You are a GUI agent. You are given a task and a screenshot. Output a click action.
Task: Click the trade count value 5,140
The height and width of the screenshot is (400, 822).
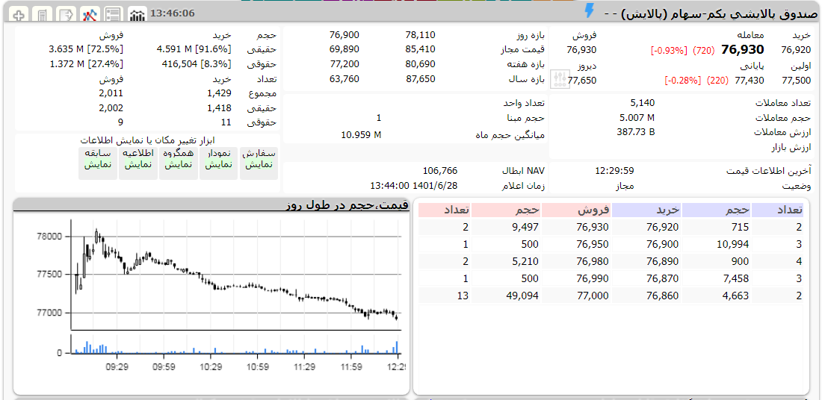click(x=643, y=103)
